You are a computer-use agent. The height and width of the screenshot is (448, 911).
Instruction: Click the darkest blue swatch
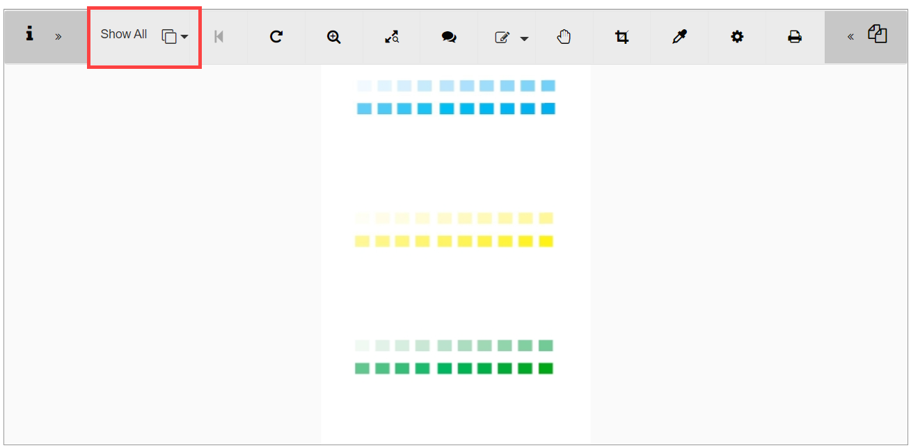tap(548, 109)
